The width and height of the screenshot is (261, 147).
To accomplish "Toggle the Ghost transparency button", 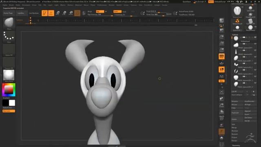I will pos(221,131).
